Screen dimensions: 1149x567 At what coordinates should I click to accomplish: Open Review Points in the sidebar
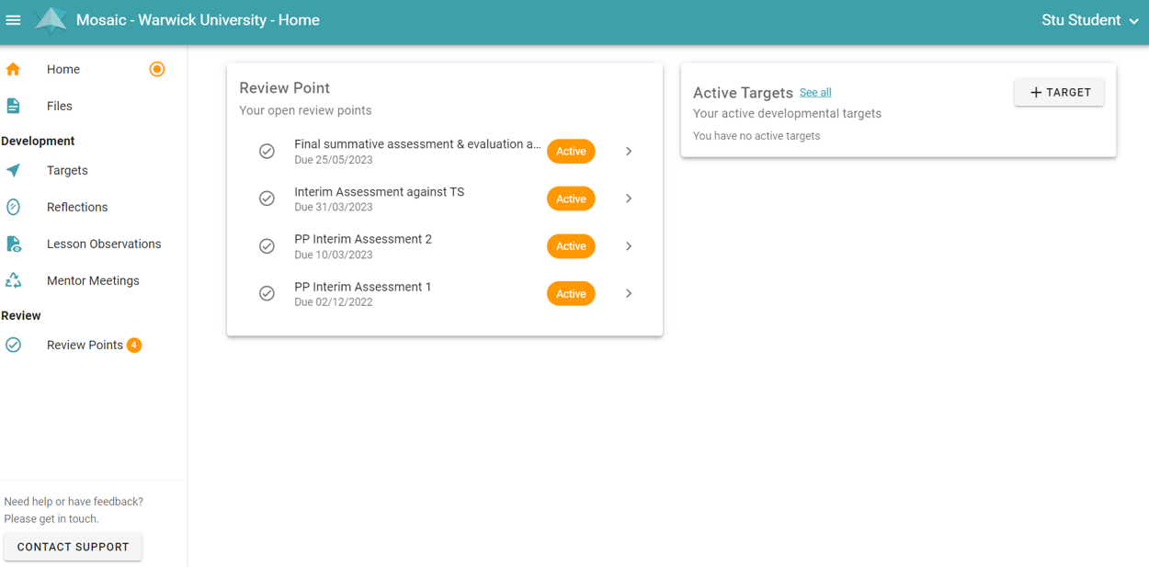tap(85, 345)
